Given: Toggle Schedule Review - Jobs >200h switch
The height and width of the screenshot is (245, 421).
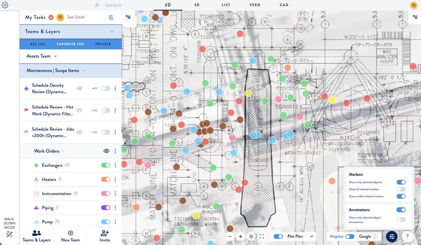Looking at the screenshot, I should [106, 132].
